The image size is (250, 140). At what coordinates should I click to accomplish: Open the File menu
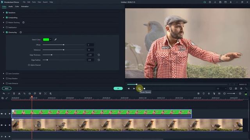(24, 2)
